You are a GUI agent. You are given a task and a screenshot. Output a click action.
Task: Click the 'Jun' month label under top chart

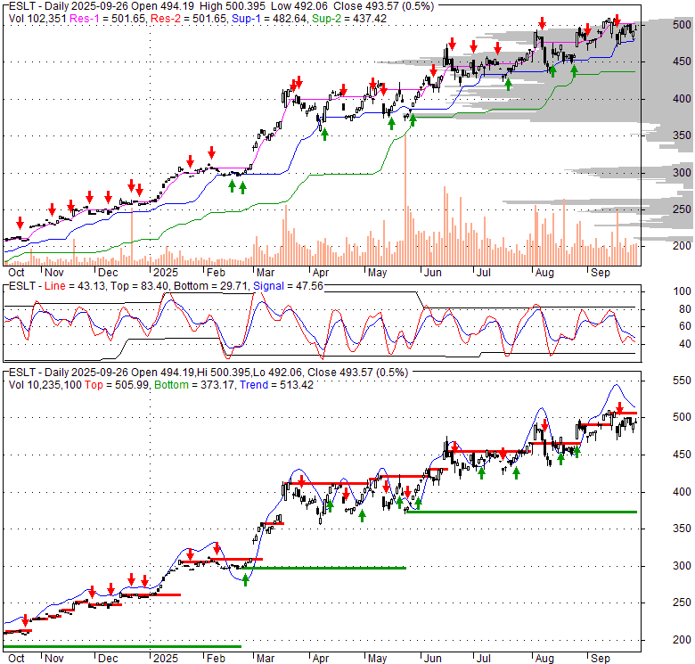[432, 273]
